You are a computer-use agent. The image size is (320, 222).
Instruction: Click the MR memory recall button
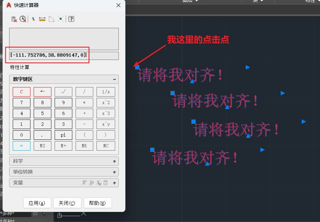(84, 146)
